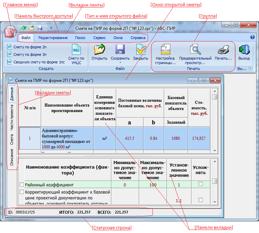Click the open-folder icon in quick access toolbar
Screen dimensions: 259x233
[32, 28]
